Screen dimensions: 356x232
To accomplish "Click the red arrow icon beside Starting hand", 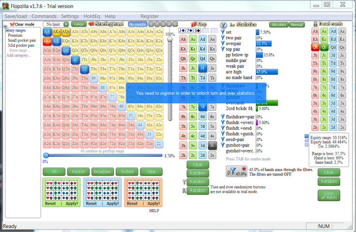I will [91, 24].
